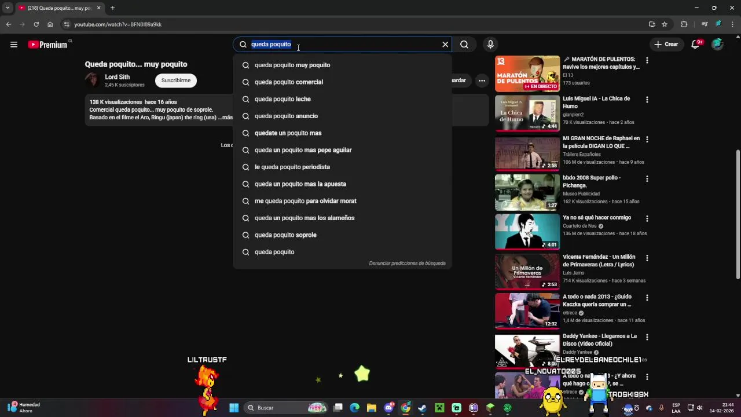Open 'Denunciar predicciones de búsqueda' link

point(408,263)
